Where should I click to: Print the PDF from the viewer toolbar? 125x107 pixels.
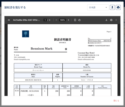coord(111,20)
